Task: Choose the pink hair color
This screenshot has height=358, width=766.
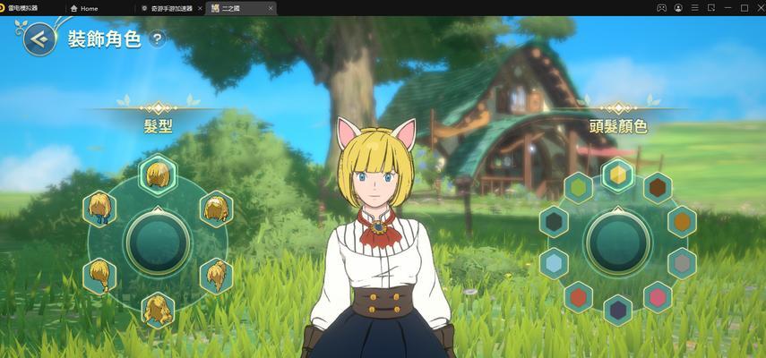Action: tap(658, 297)
